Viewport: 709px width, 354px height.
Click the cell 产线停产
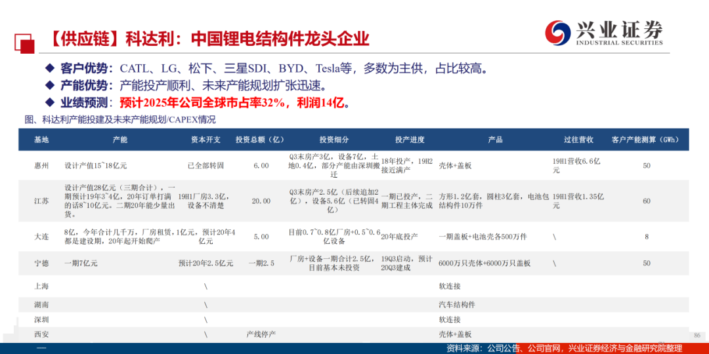tap(261, 334)
